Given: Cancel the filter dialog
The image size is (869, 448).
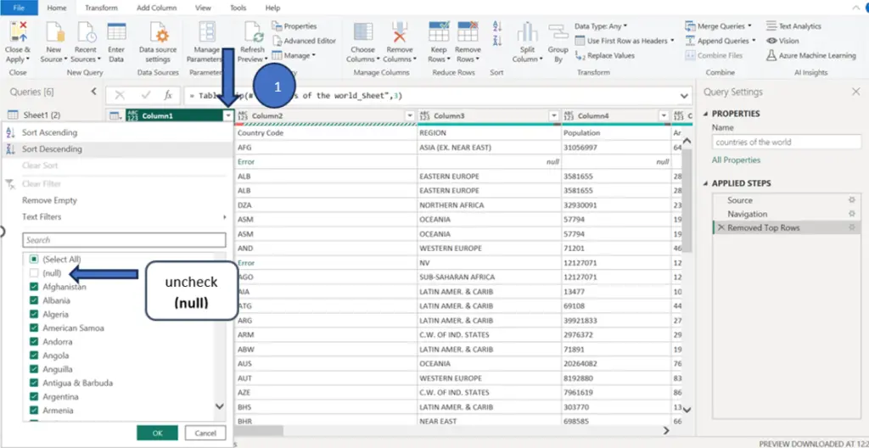Looking at the screenshot, I should pyautogui.click(x=205, y=433).
